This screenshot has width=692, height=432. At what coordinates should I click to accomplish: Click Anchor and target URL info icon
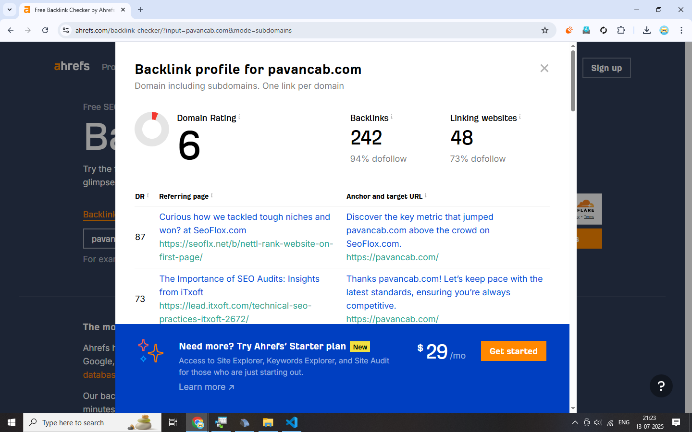425,195
